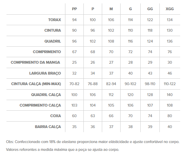Click the Obs elastano note text

93,142
